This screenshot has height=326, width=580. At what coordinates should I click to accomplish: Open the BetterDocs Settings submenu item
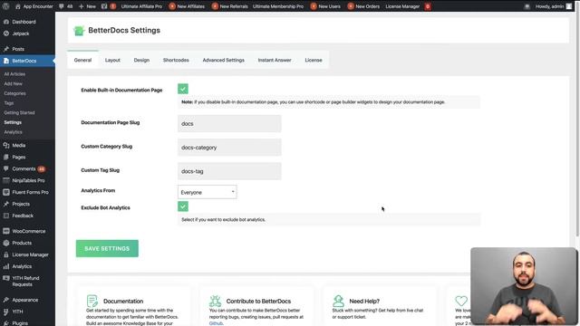(x=13, y=122)
